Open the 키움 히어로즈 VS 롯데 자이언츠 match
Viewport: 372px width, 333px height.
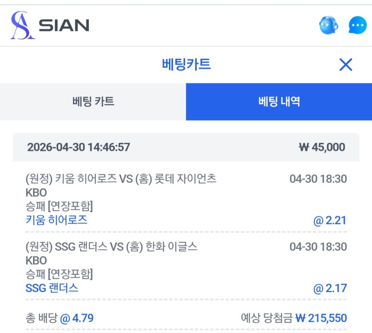pos(121,179)
